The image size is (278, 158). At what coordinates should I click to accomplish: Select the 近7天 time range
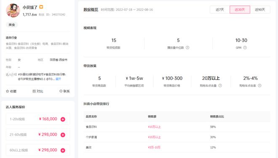(x=220, y=10)
